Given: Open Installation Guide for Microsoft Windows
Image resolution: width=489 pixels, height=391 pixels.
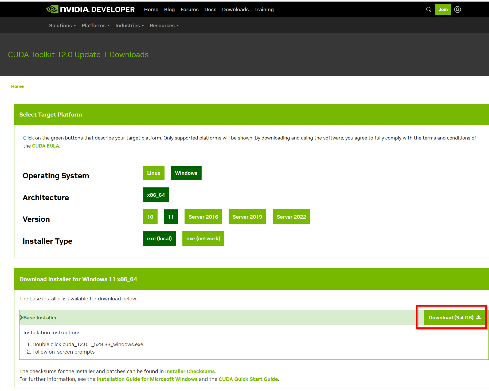Looking at the screenshot, I should click(x=147, y=379).
